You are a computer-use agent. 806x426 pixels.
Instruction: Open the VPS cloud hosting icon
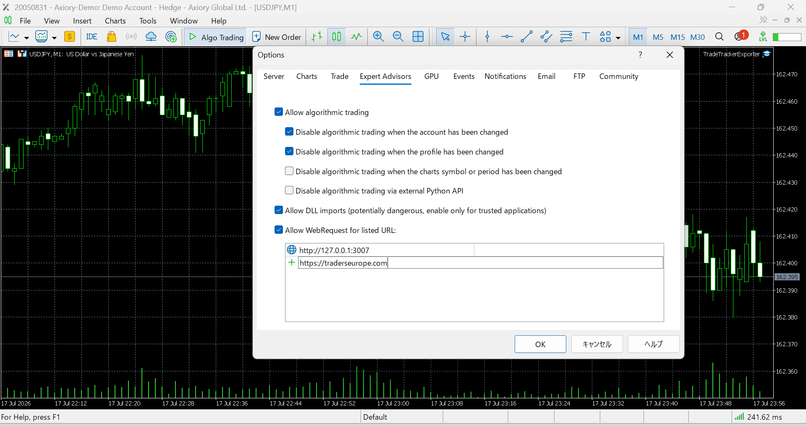click(x=151, y=37)
